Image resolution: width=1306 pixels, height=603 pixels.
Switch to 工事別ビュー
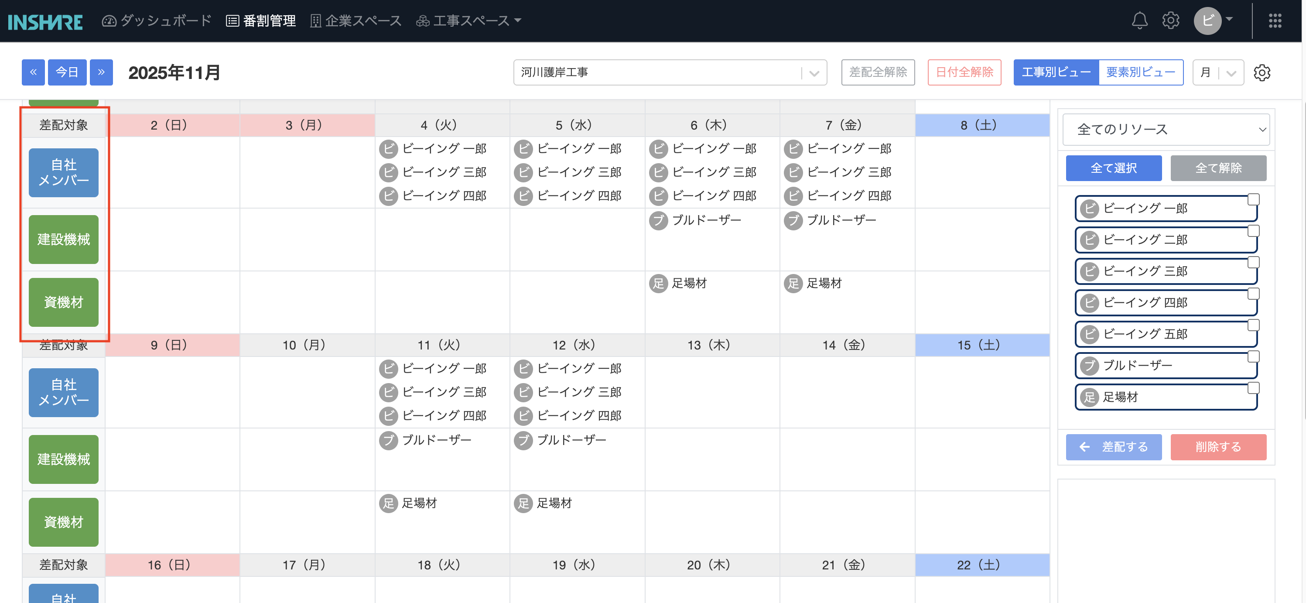pos(1056,72)
